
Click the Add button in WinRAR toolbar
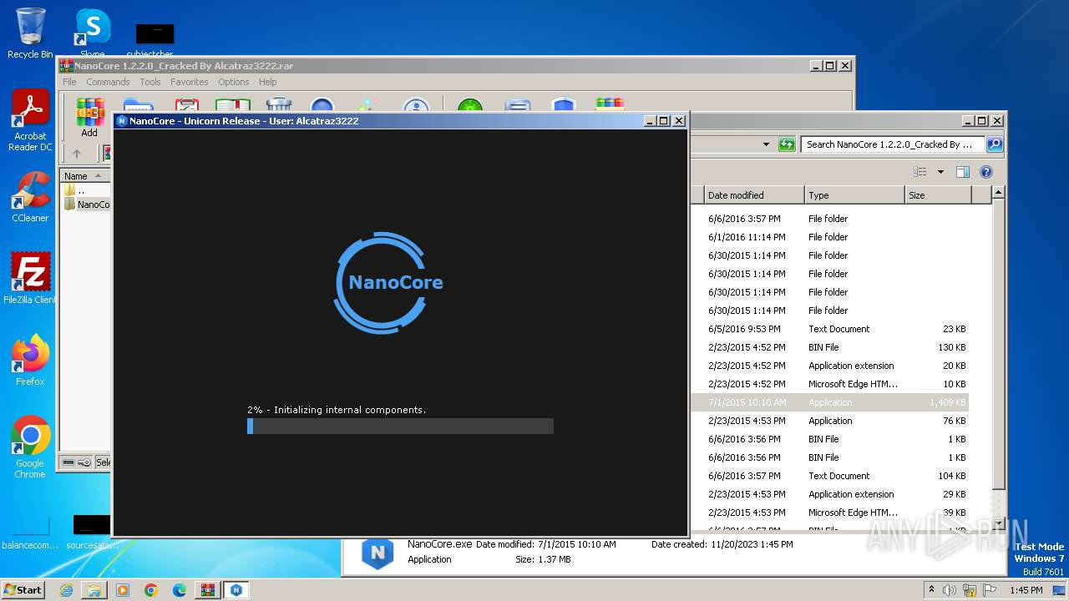[89, 115]
